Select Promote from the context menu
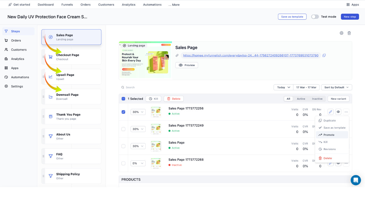 [x=329, y=135]
